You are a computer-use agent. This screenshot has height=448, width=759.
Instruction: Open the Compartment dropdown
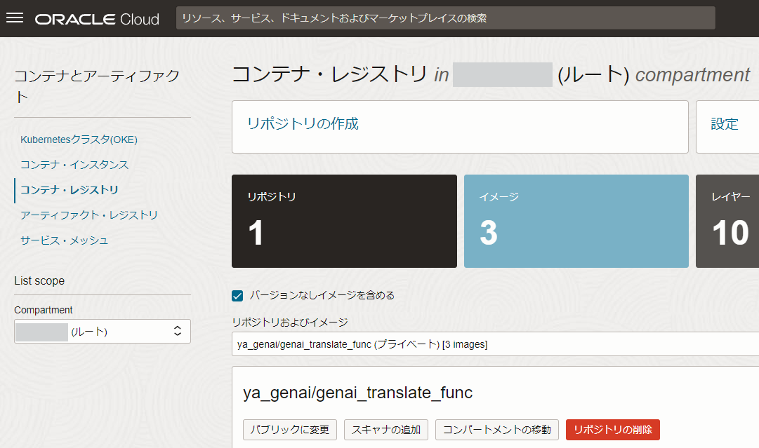tap(102, 331)
